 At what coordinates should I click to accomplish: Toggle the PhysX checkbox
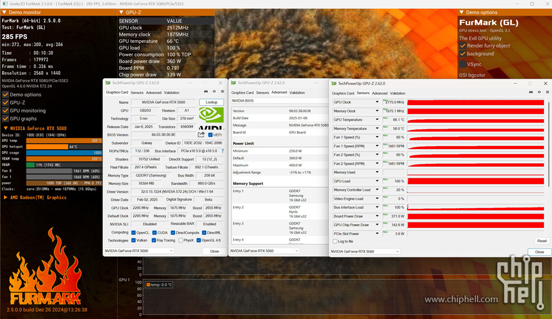coord(181,240)
